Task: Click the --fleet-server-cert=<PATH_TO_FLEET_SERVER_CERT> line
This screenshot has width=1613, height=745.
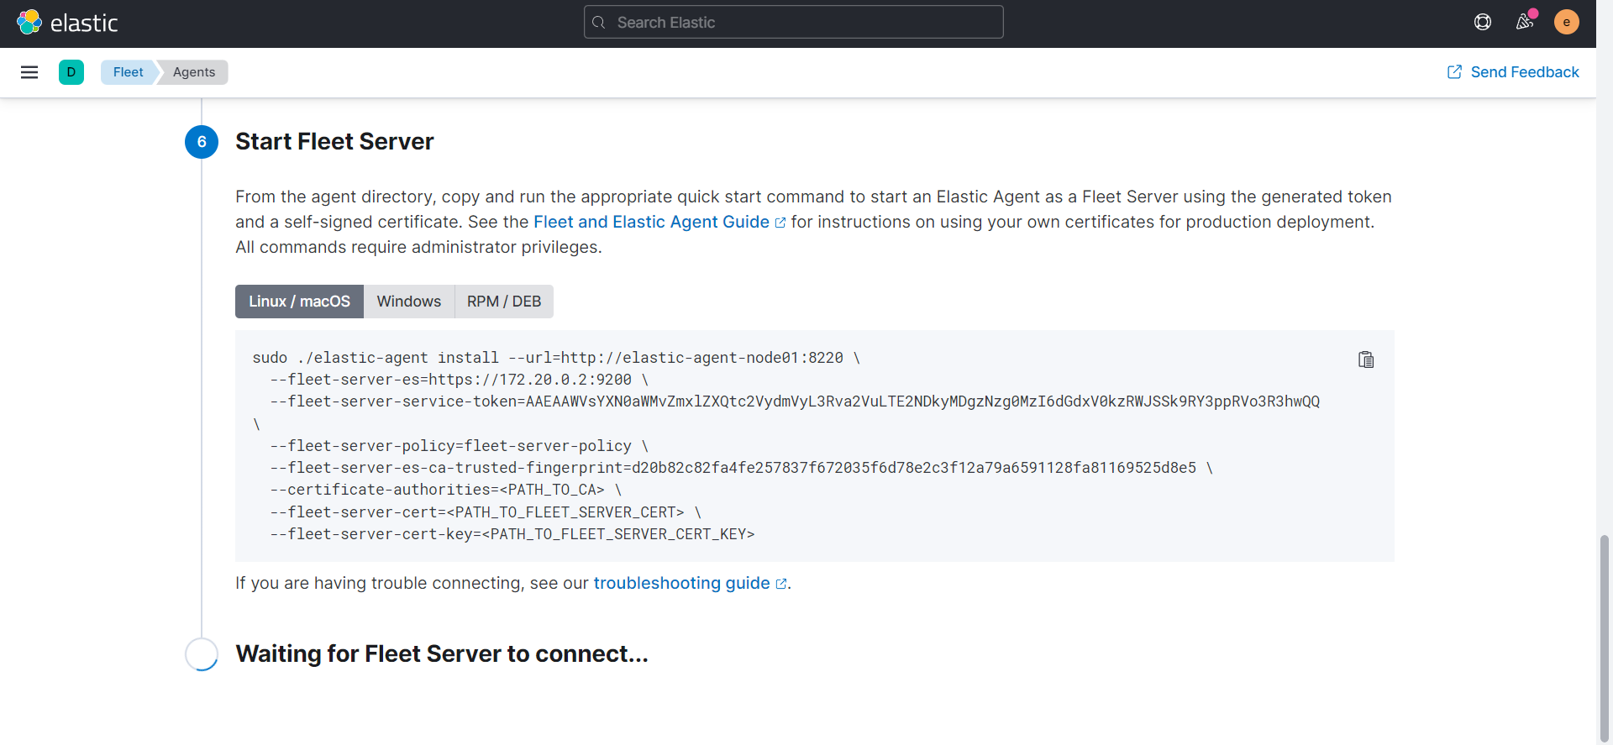Action: (486, 512)
